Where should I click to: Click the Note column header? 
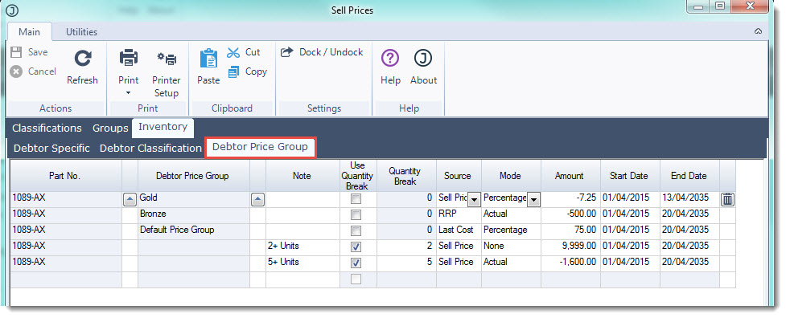click(x=302, y=176)
